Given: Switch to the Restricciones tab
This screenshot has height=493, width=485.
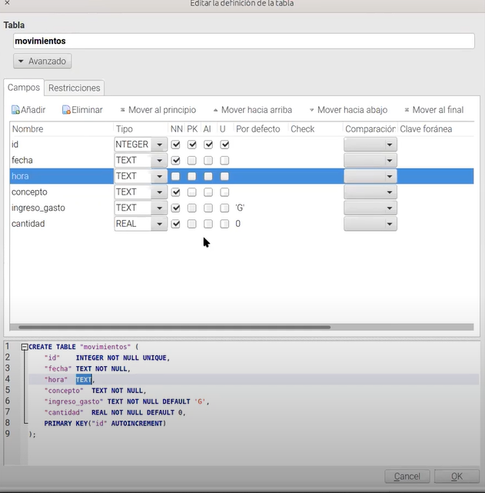Looking at the screenshot, I should click(74, 88).
